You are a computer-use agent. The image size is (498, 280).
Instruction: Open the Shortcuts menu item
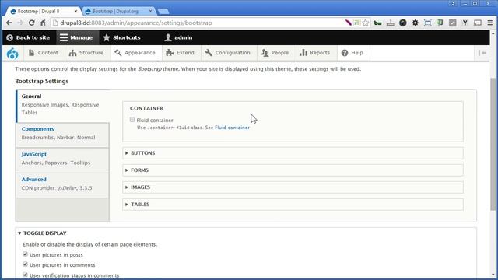121,37
